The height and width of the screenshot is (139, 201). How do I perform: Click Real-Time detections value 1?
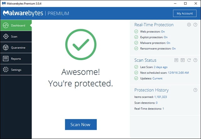[x=163, y=109]
